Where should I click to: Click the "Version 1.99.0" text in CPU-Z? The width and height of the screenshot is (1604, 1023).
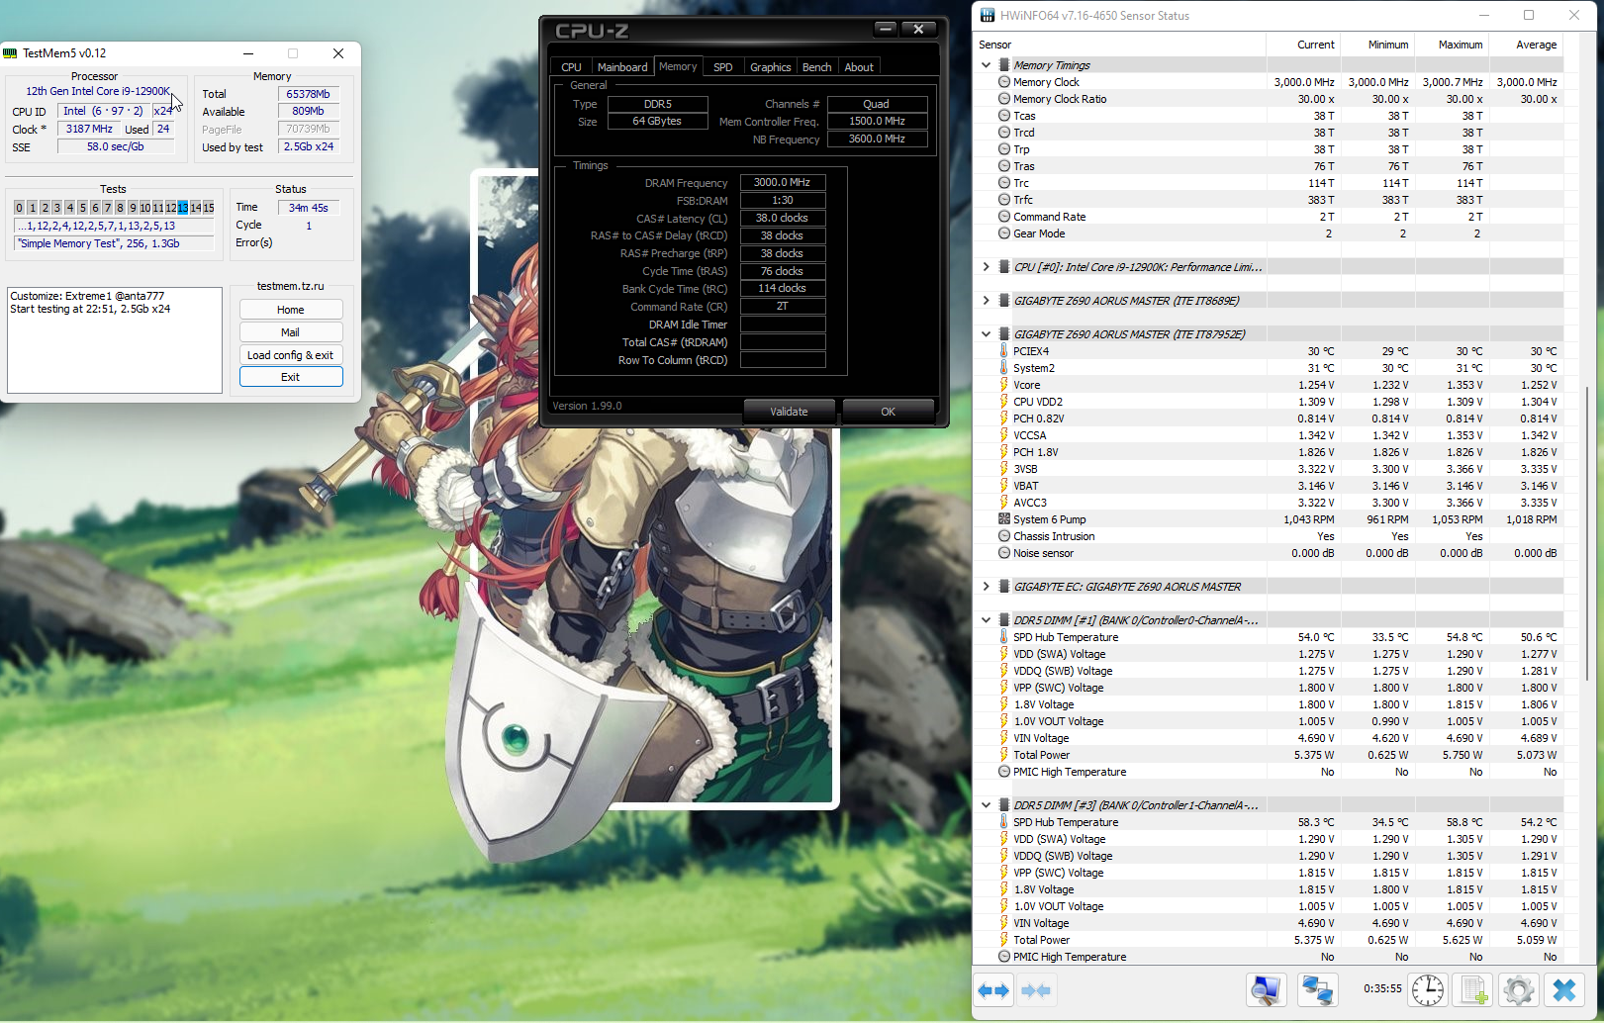(x=587, y=406)
